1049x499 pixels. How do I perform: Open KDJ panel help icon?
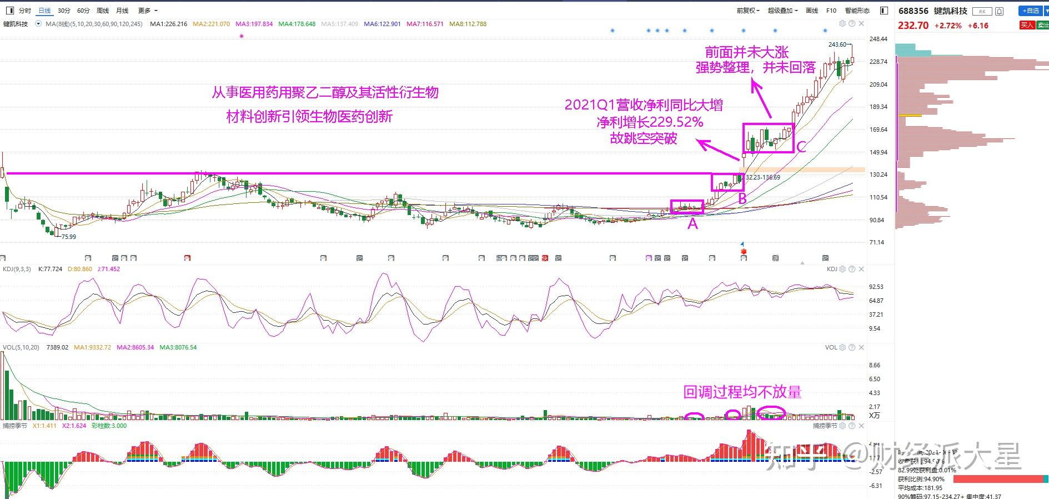pyautogui.click(x=852, y=269)
